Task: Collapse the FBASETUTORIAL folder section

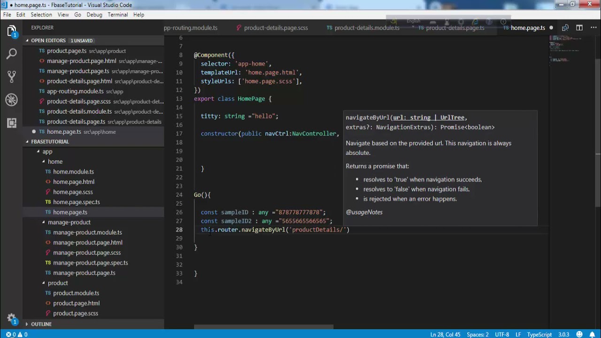Action: [x=50, y=141]
